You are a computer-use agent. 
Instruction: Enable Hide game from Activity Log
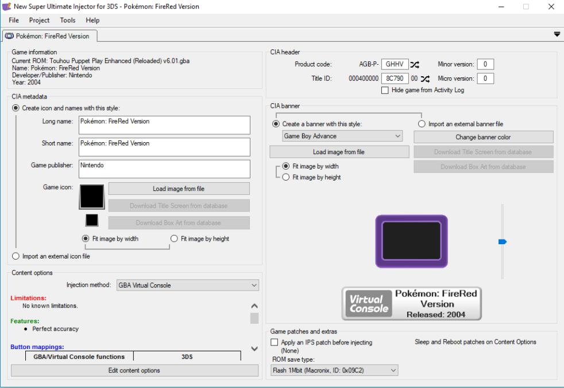tap(385, 90)
